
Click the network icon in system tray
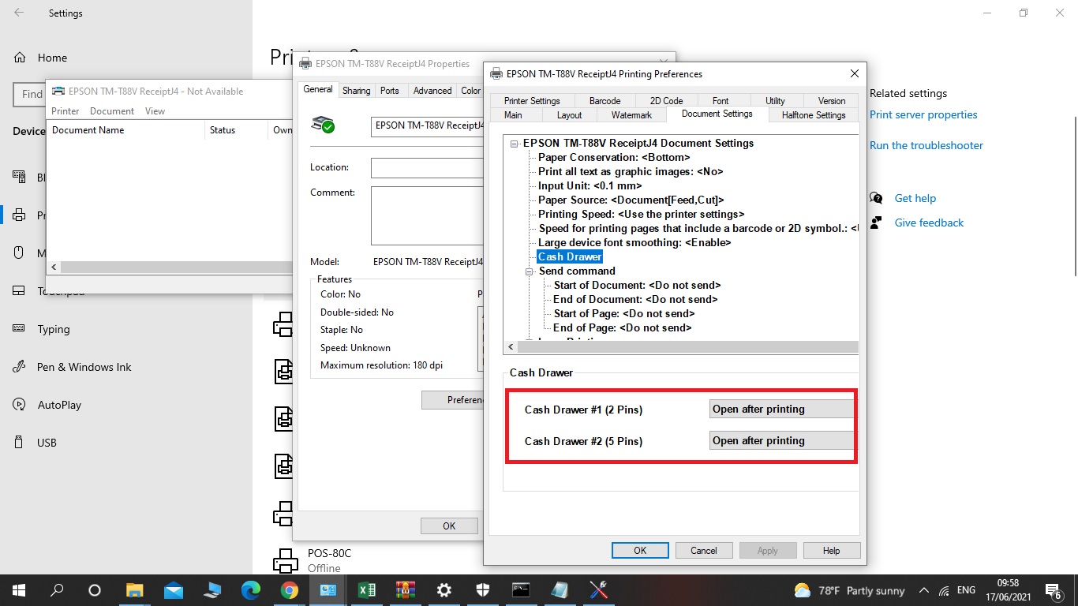tap(945, 590)
